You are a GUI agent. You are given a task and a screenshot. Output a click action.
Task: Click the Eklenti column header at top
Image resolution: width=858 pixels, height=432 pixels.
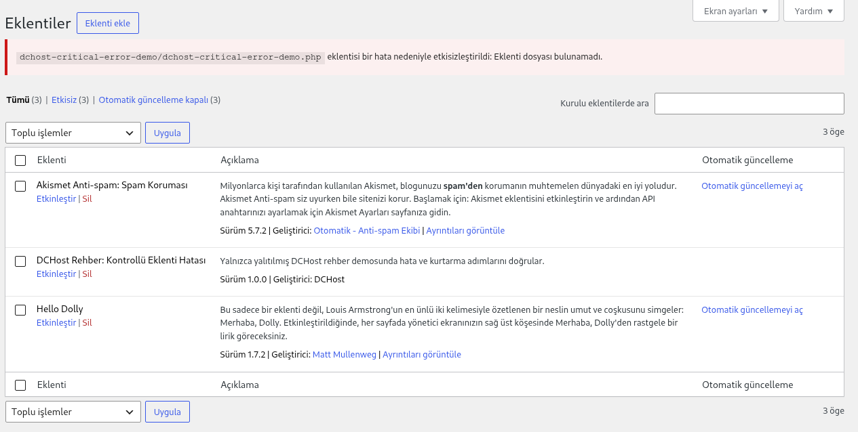[x=52, y=160]
